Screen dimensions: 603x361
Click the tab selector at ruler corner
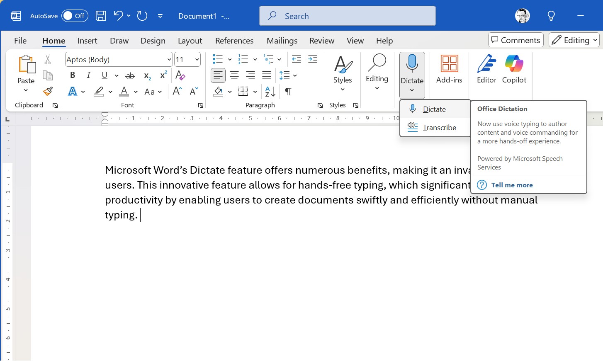click(7, 120)
